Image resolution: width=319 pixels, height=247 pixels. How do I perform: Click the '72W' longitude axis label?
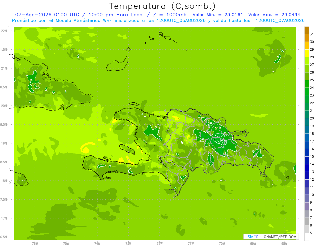tap(159, 244)
